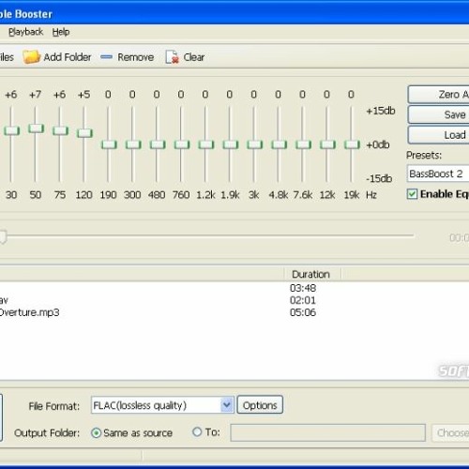The height and width of the screenshot is (469, 469).
Task: Click the Save equalizer button
Action: coord(438,114)
